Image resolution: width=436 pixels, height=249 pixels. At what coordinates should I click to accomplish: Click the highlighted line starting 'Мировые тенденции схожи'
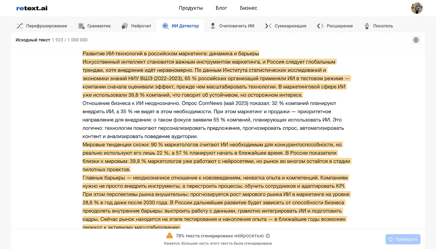click(x=212, y=145)
